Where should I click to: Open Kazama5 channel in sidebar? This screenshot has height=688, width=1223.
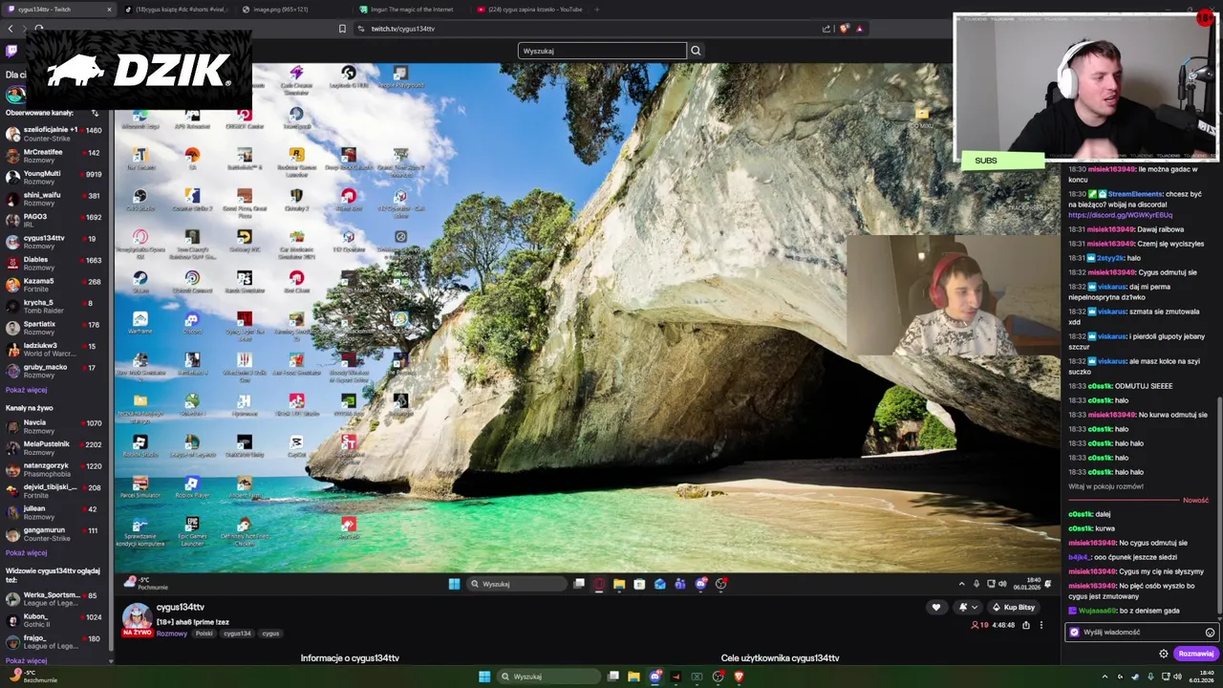click(54, 286)
